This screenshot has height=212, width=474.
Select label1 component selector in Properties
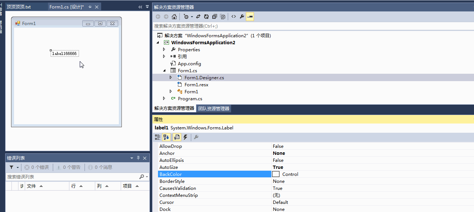[x=313, y=128]
